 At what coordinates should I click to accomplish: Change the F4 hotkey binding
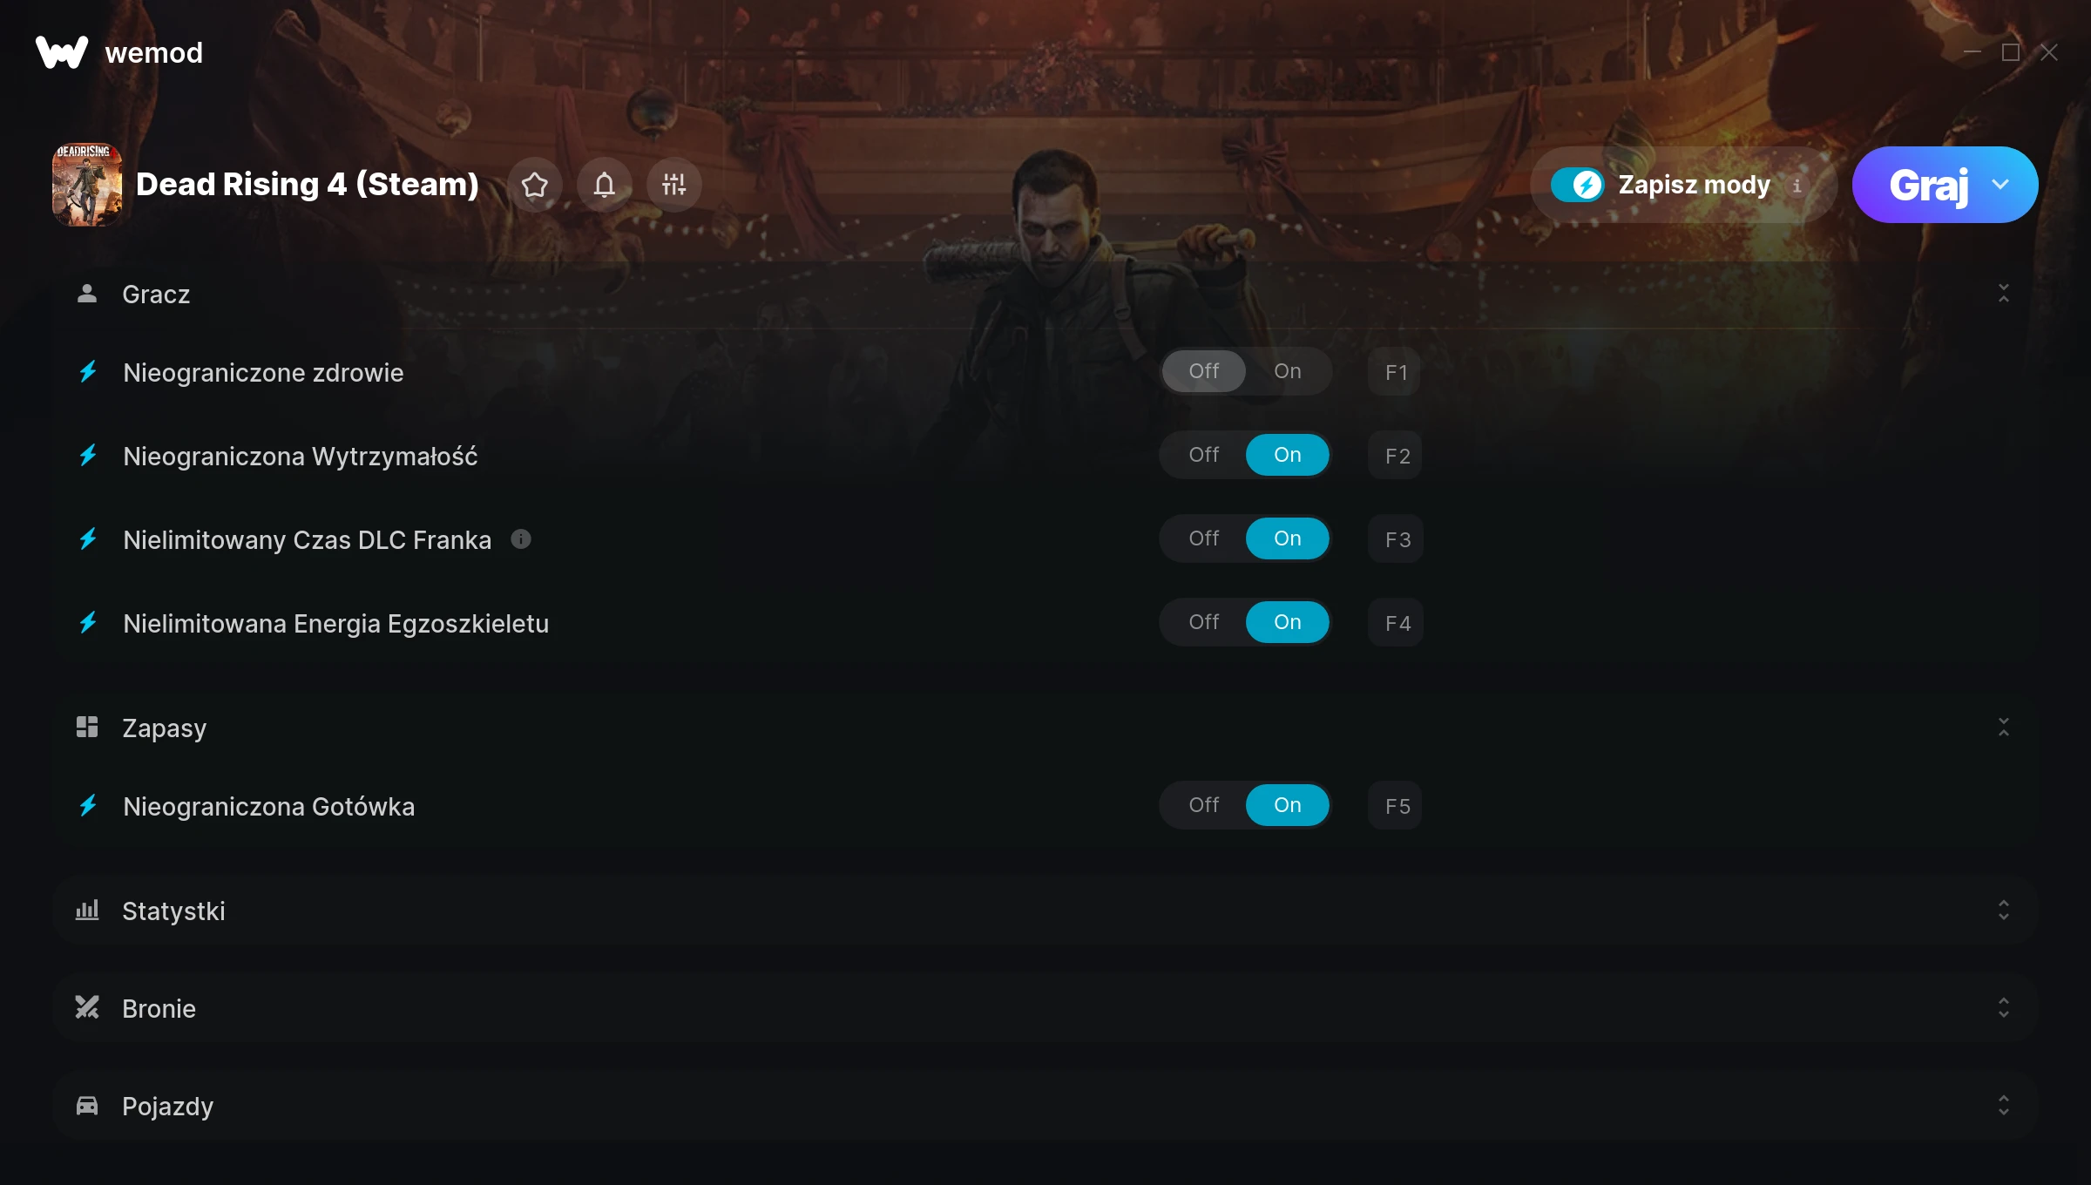click(1396, 623)
